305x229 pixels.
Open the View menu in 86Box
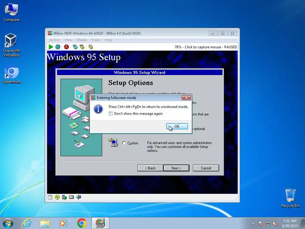point(68,40)
